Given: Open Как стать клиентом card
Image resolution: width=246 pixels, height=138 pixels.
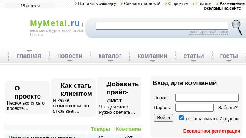Looking at the screenshot, I should [76, 90].
